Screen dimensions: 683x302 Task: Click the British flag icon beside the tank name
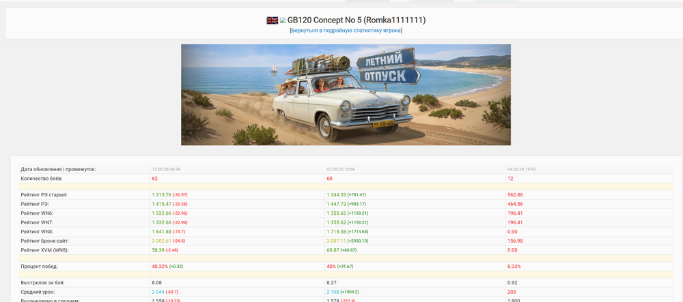pyautogui.click(x=273, y=20)
